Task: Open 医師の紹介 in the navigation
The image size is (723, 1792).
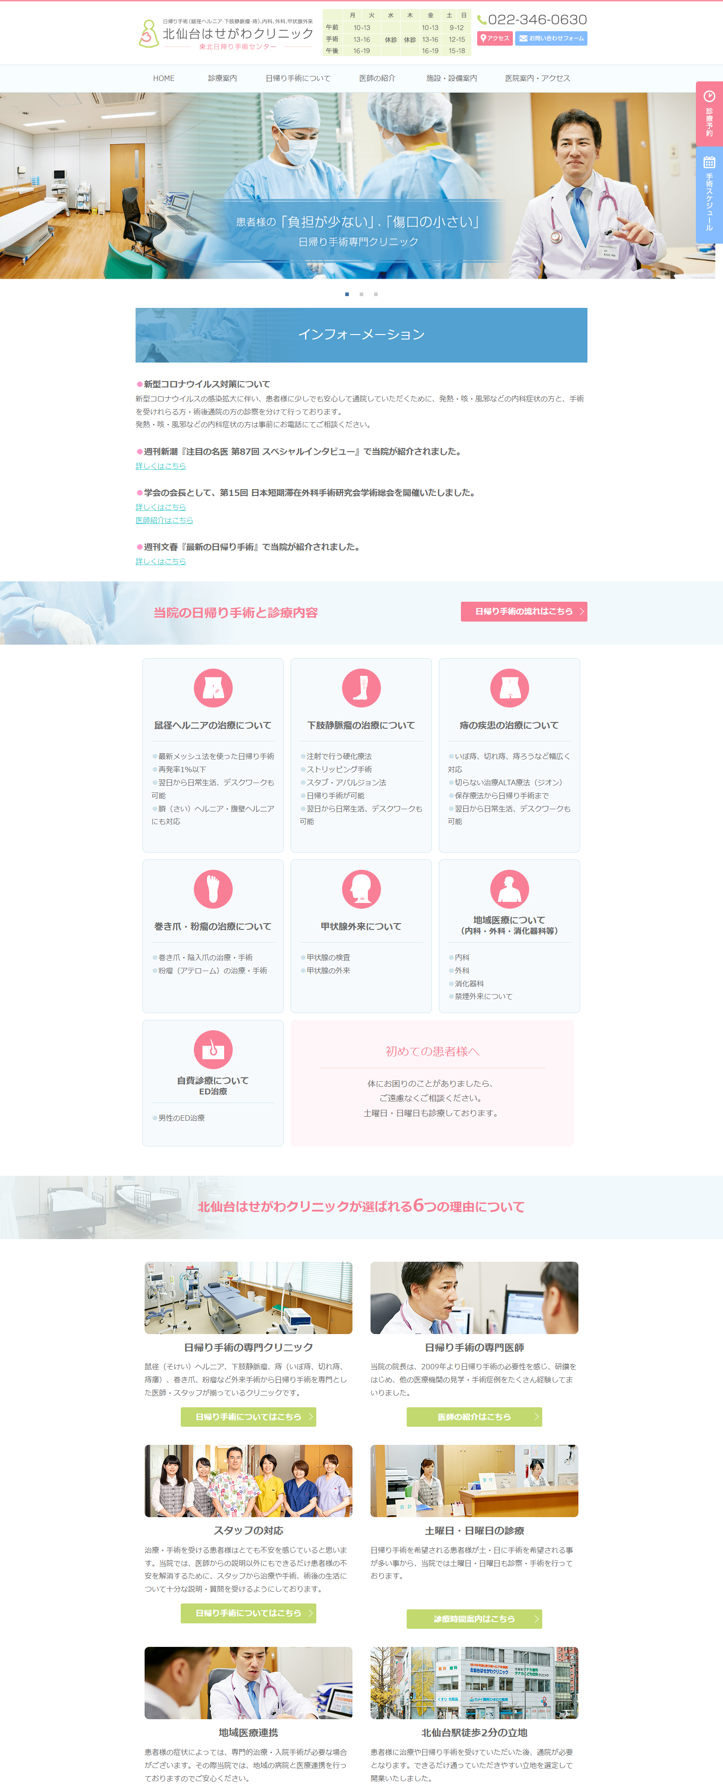Action: 377,79
